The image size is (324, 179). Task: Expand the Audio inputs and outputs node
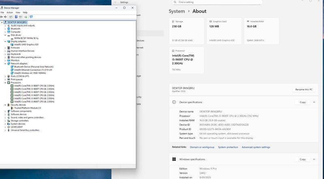(x=5, y=25)
